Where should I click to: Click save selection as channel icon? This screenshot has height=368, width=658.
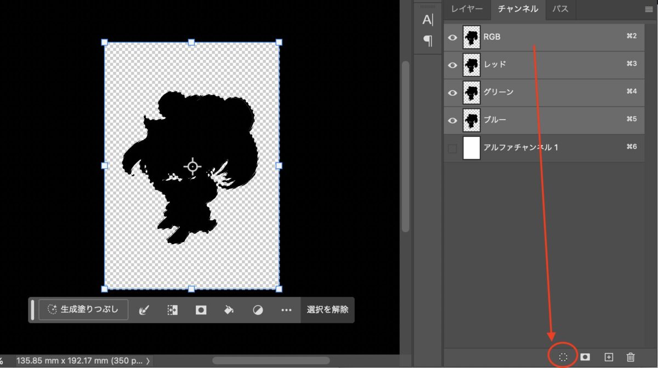tap(585, 357)
